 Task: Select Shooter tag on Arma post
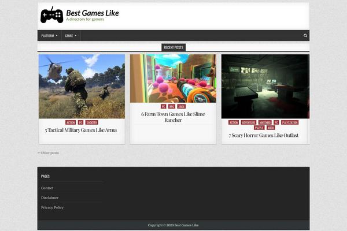[x=91, y=122]
